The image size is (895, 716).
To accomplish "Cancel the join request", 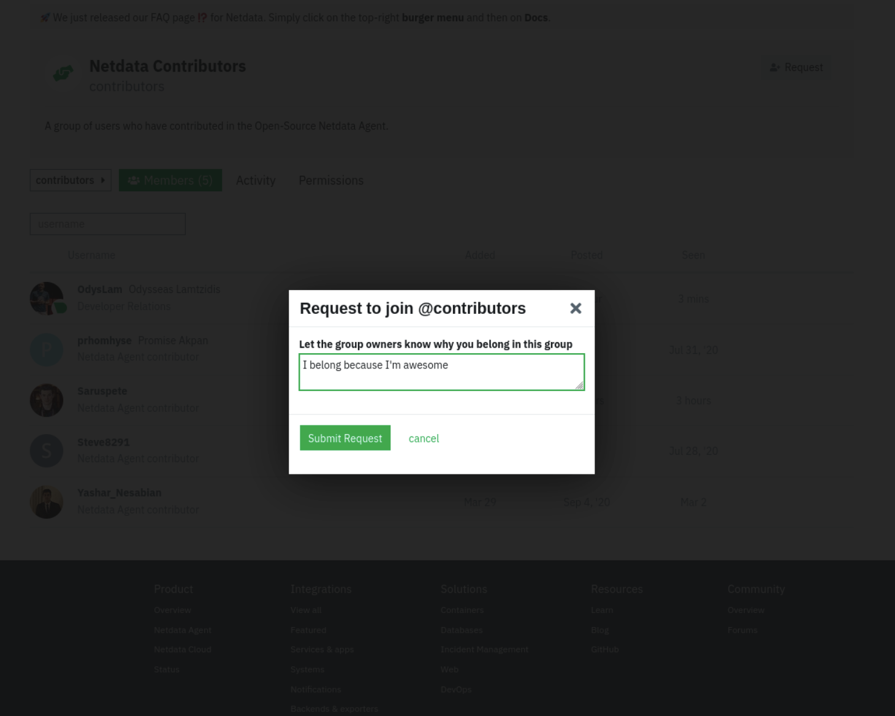I will click(424, 438).
